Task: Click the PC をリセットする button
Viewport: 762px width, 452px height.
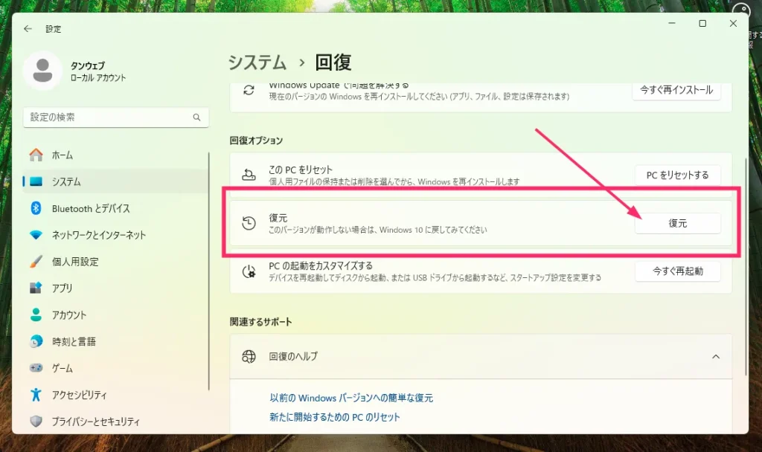Action: tap(677, 175)
